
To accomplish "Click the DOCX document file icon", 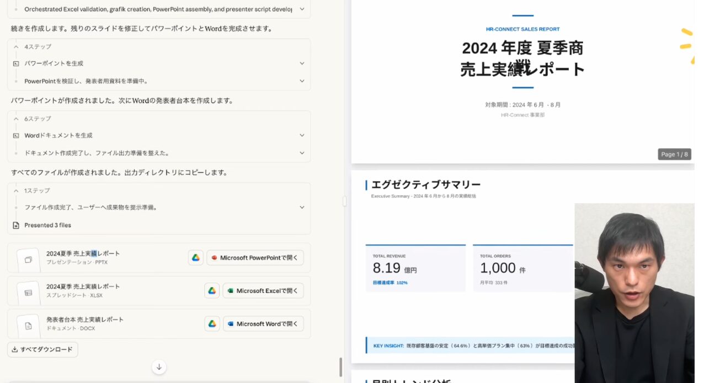I will [x=28, y=326].
